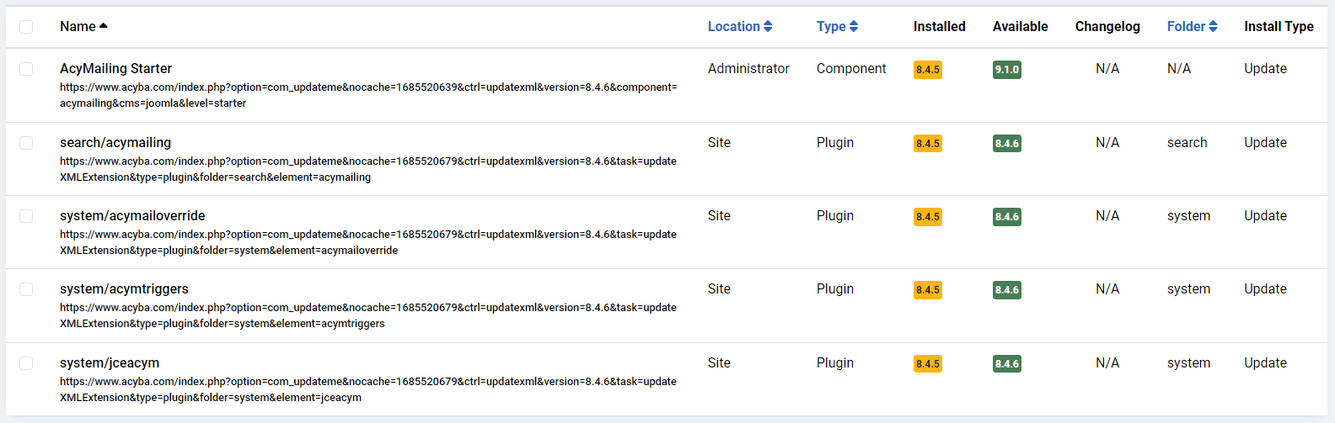Image resolution: width=1335 pixels, height=423 pixels.
Task: Mark the system/acymtriggers row checkbox
Action: (x=26, y=289)
